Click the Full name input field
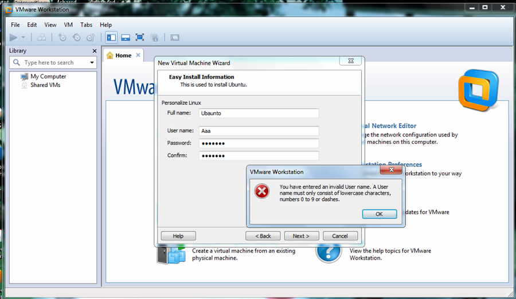The height and width of the screenshot is (299, 516). (x=259, y=113)
